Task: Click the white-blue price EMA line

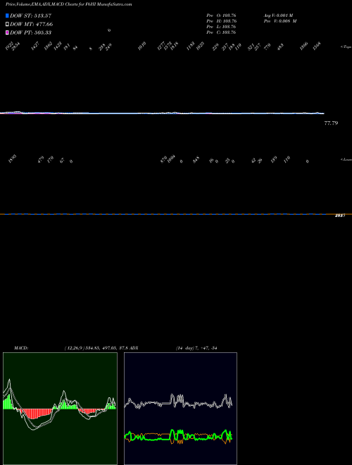Action: tap(162, 113)
